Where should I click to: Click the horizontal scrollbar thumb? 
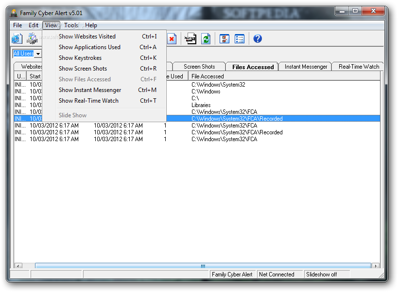click(203, 266)
